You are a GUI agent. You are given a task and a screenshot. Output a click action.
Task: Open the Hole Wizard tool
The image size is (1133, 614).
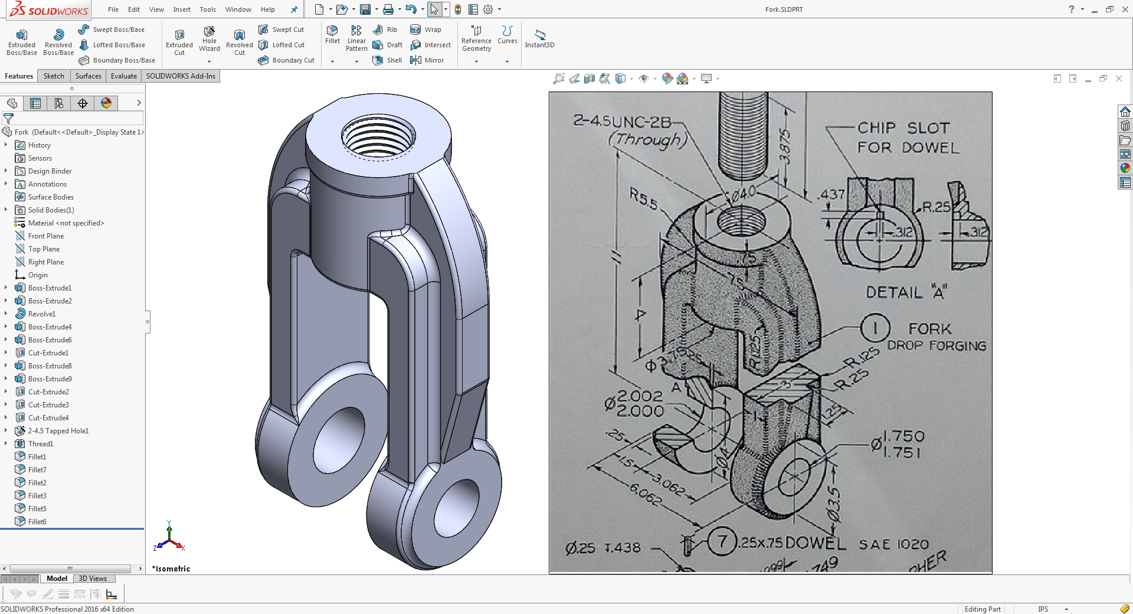click(x=209, y=38)
